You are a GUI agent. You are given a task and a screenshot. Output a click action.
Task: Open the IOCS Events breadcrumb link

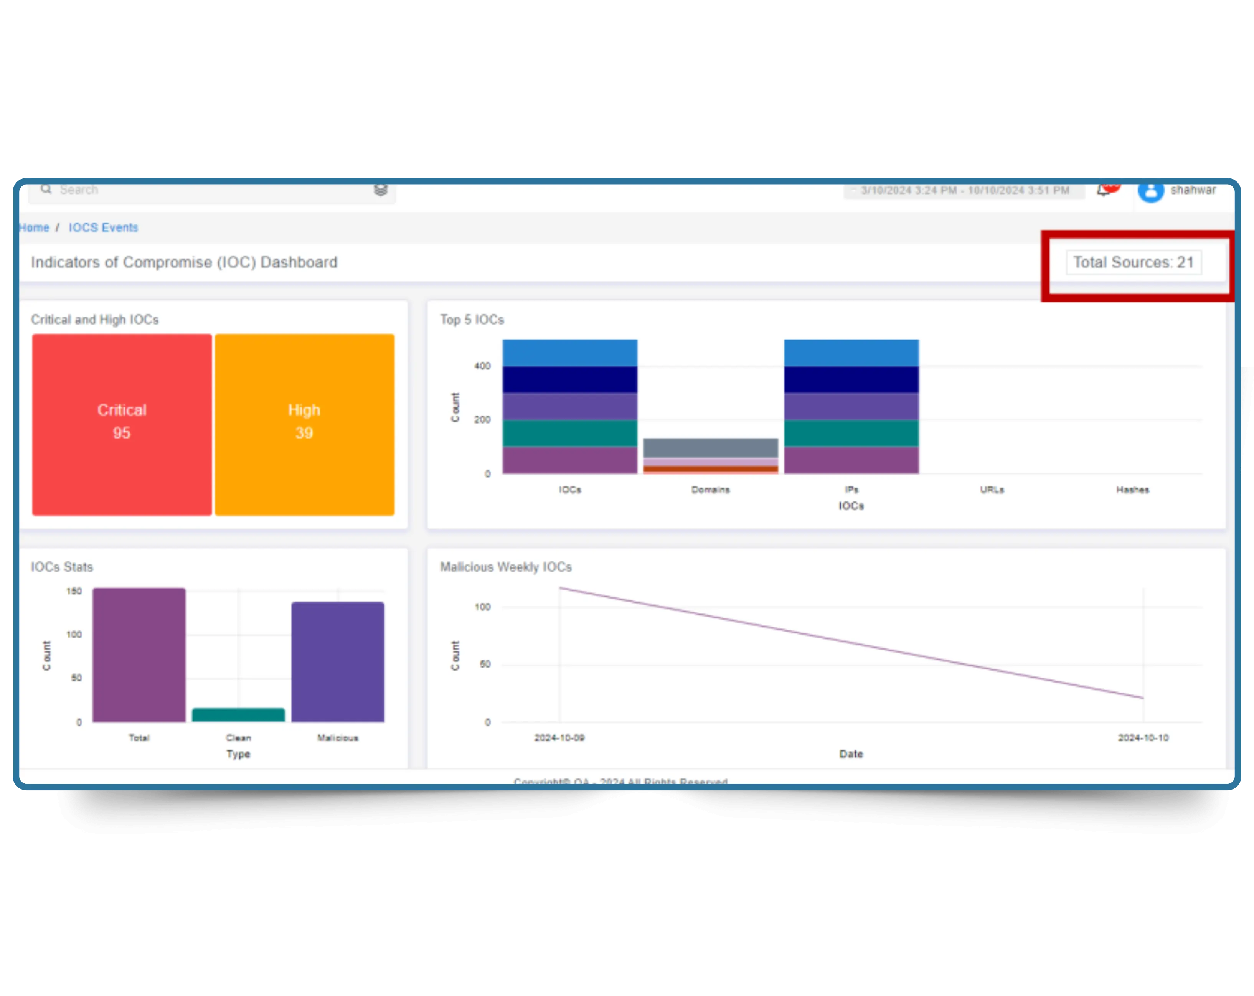(103, 228)
